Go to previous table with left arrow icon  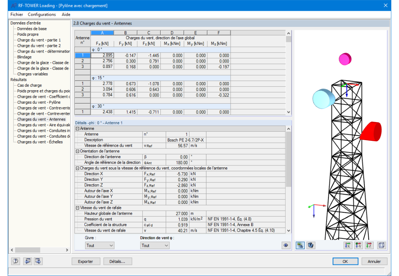point(28,261)
